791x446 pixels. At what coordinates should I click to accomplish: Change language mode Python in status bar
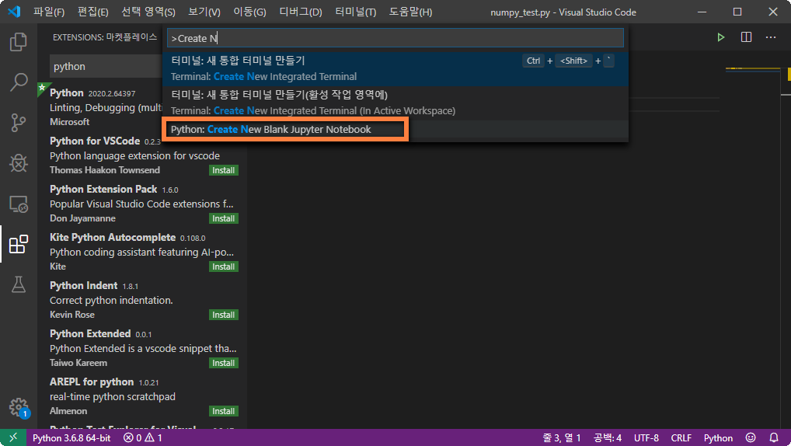pos(718,437)
